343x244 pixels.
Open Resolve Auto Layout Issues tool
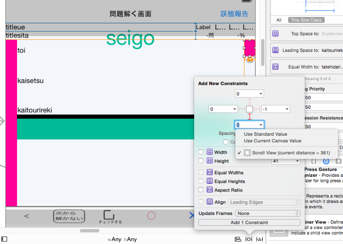[259, 239]
